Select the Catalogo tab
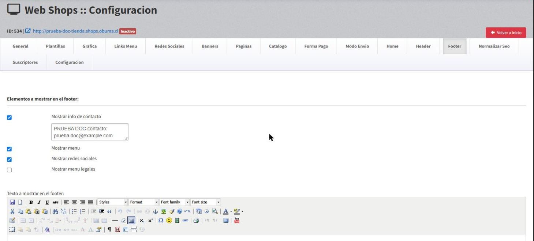The width and height of the screenshot is (534, 241). coord(278,46)
